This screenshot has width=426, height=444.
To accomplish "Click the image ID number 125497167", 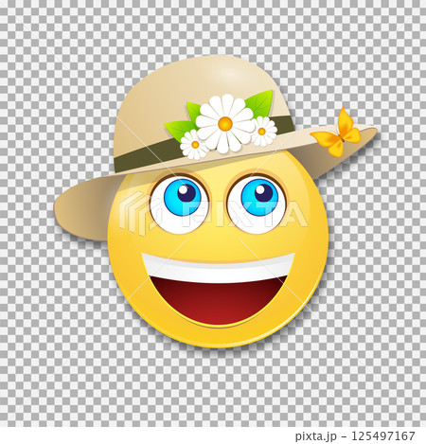I will coord(383,436).
